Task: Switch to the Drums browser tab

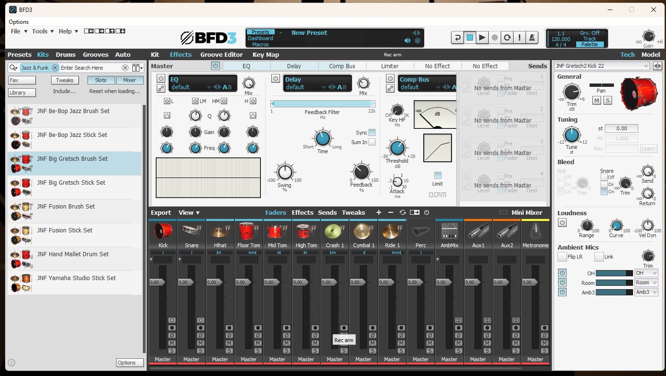Action: pos(65,55)
